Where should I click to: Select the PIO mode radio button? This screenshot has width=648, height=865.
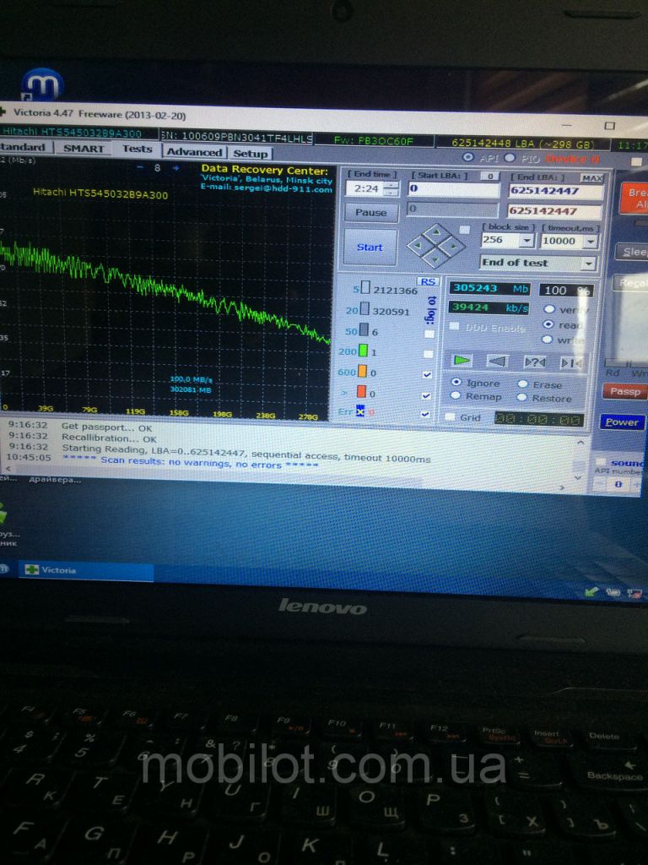(x=510, y=158)
